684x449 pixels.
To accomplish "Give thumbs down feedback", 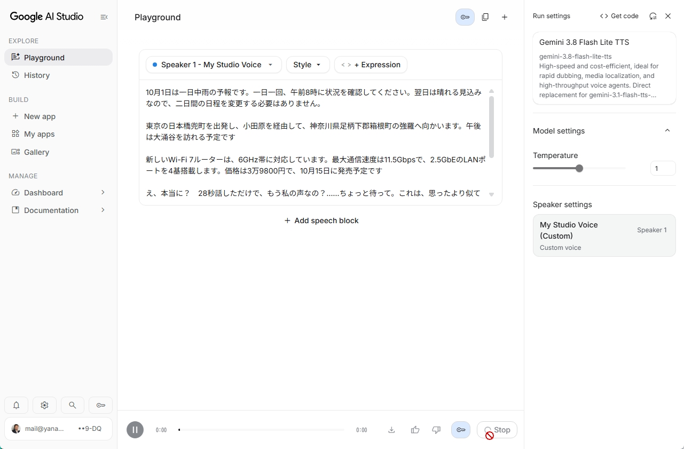I will (436, 430).
